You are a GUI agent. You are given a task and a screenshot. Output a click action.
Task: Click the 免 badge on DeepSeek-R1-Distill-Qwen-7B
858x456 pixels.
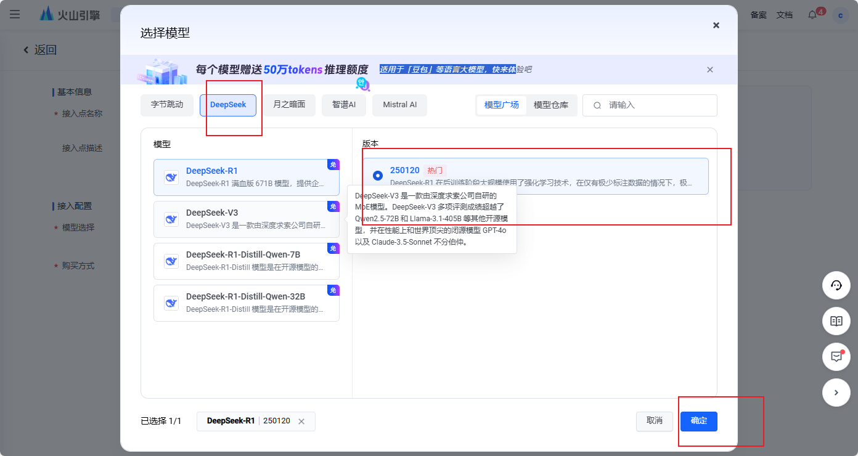pyautogui.click(x=333, y=248)
